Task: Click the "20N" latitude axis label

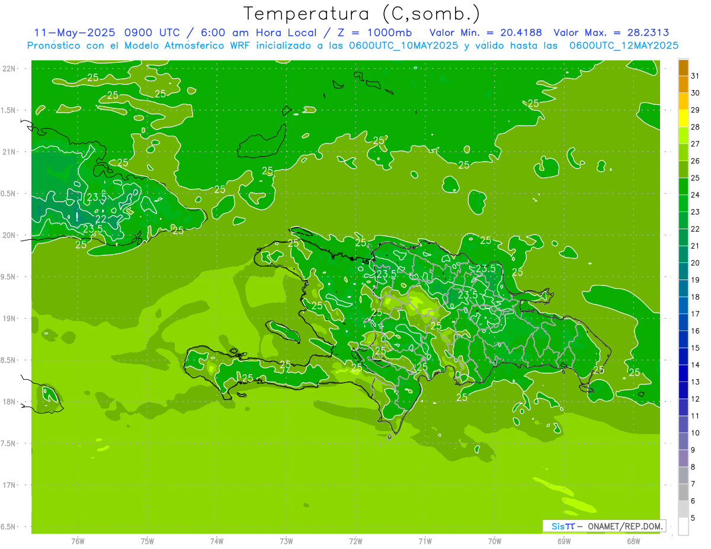Action: coord(9,235)
